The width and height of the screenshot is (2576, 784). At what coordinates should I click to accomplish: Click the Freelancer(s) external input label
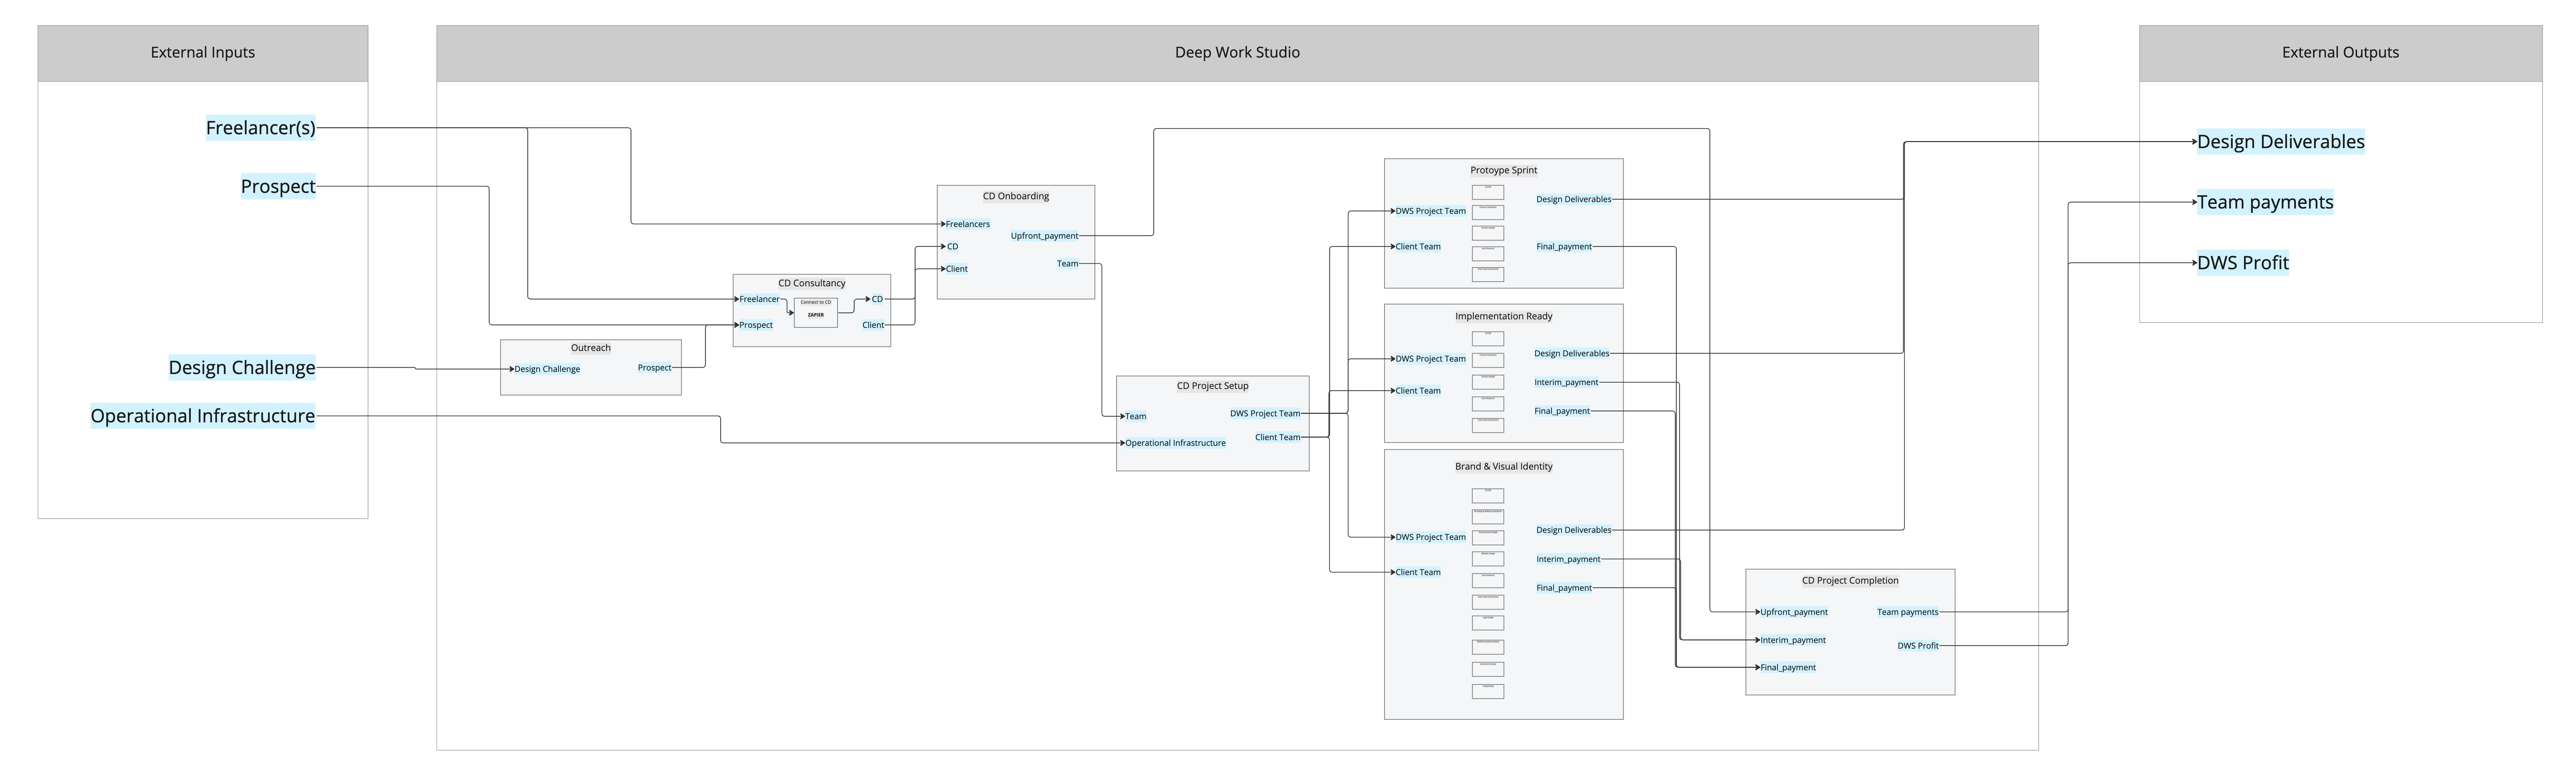[x=261, y=128]
